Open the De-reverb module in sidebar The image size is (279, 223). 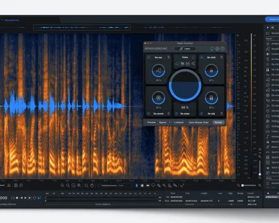tap(272, 95)
